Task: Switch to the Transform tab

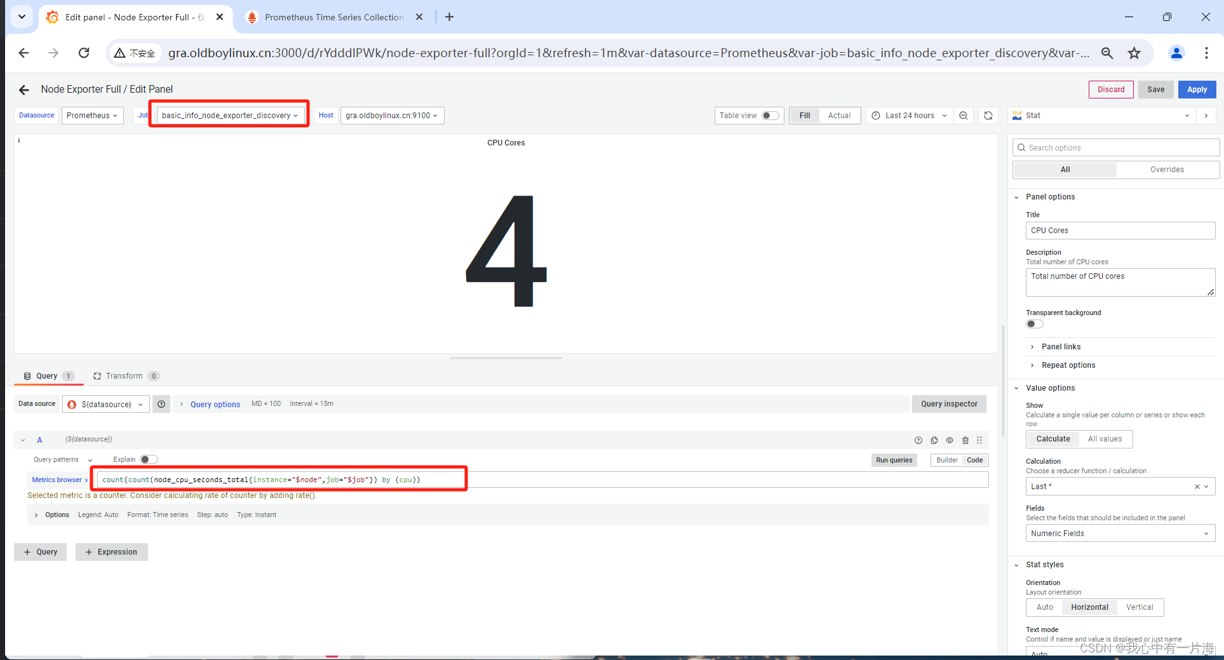Action: pos(126,376)
